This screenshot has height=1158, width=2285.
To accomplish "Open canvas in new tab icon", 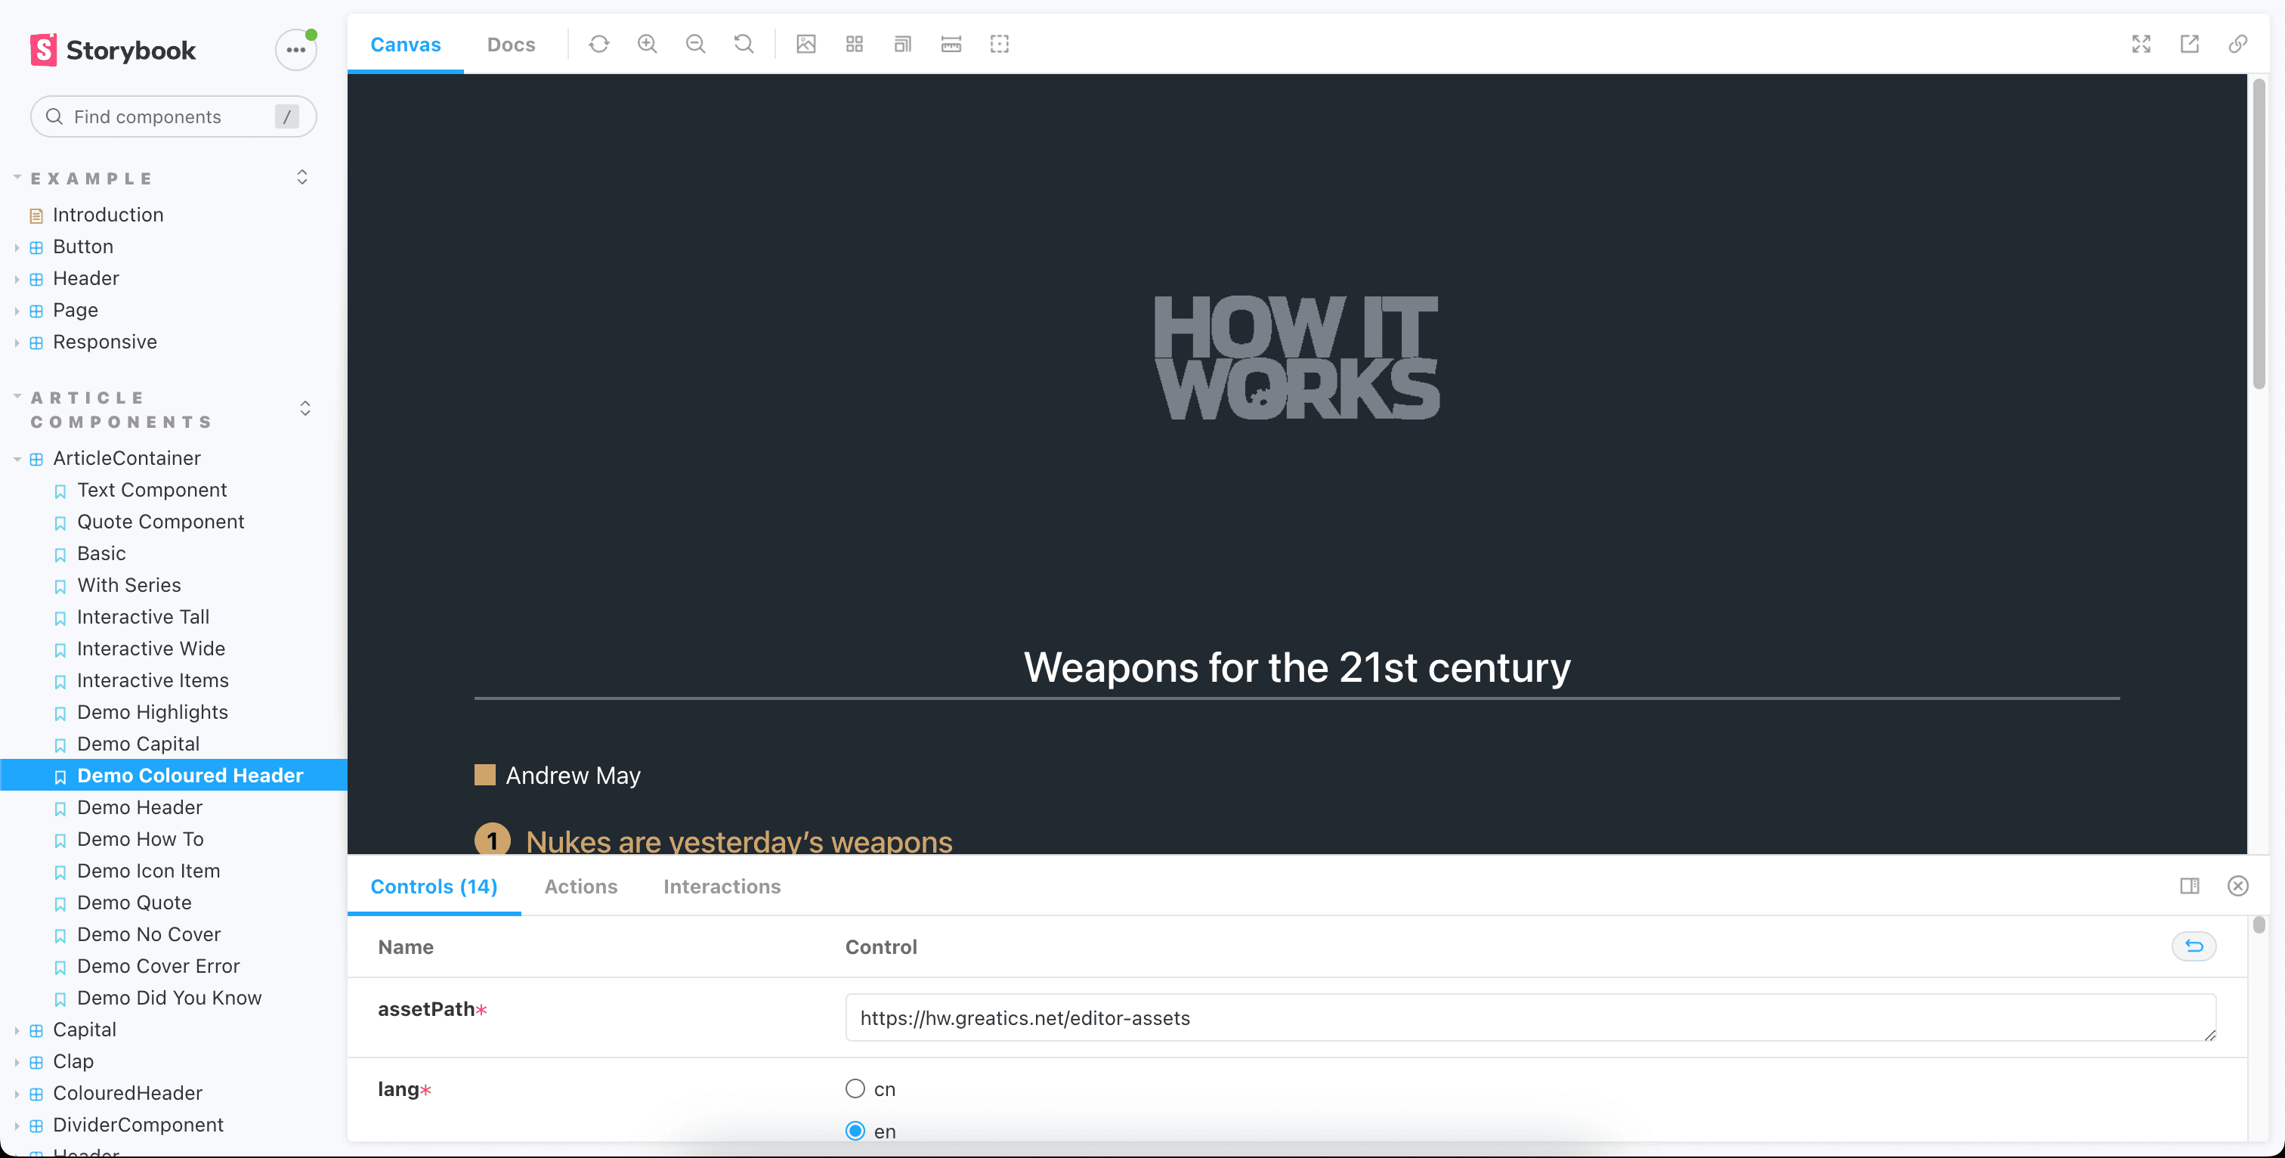I will click(2189, 45).
